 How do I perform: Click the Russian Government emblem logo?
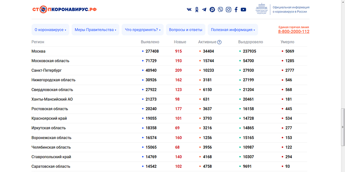click(x=261, y=9)
